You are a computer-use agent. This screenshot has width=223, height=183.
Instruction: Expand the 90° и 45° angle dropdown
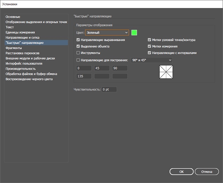pyautogui.click(x=151, y=60)
